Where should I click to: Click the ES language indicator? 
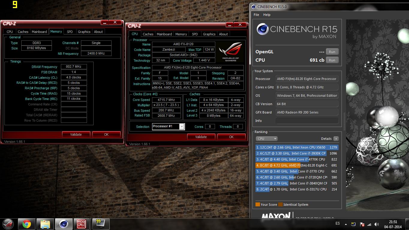338,223
